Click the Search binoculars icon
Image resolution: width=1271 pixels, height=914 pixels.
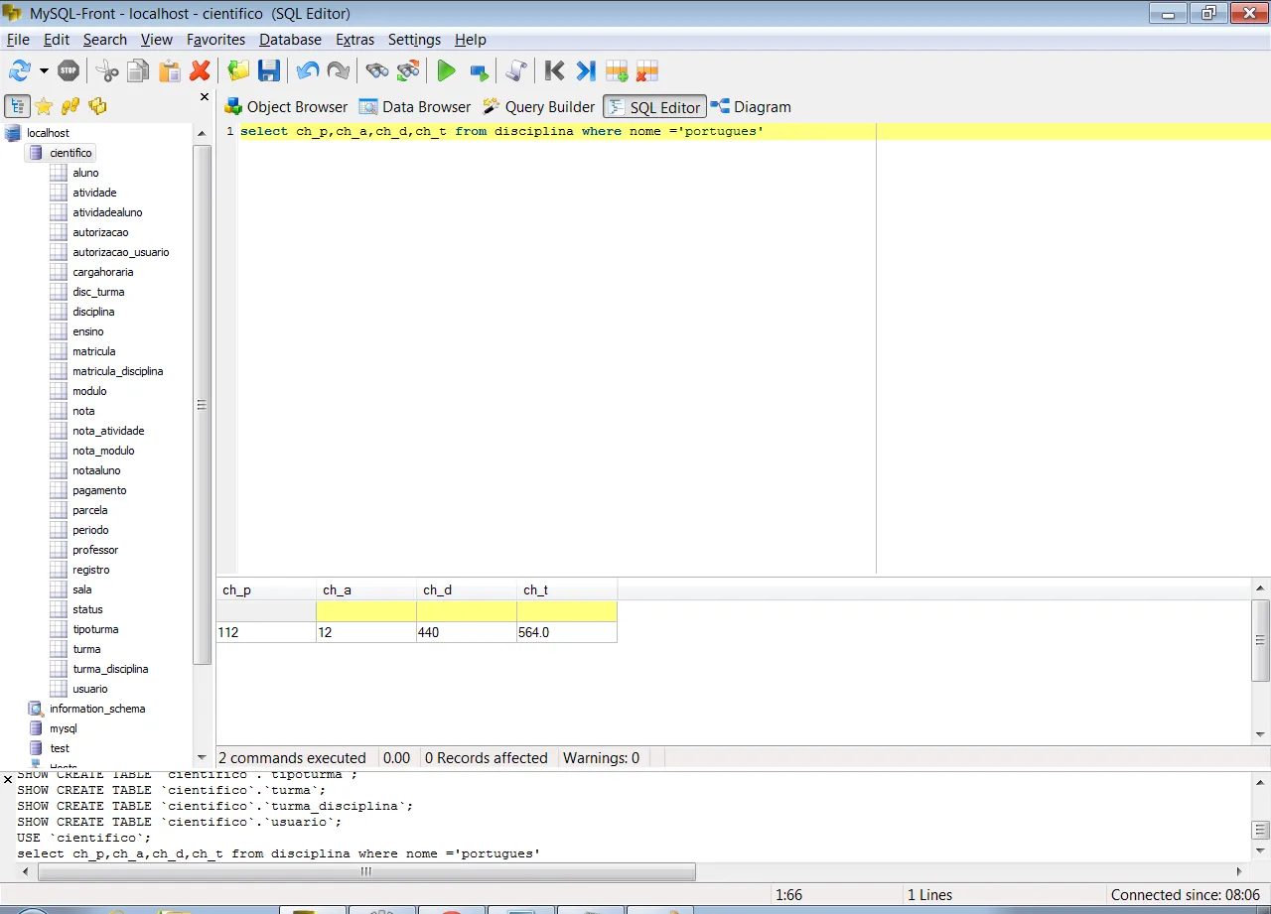coord(376,71)
